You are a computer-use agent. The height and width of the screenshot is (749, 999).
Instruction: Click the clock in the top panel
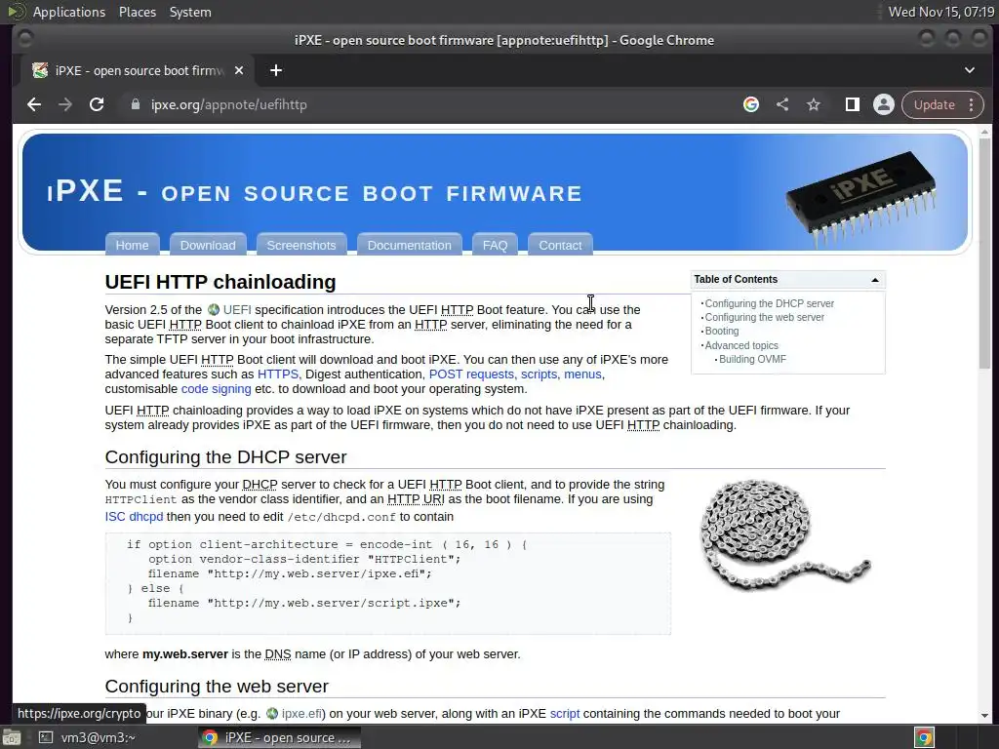(x=941, y=12)
